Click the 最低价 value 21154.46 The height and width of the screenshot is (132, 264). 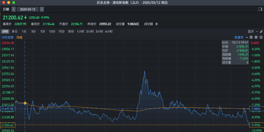[x=48, y=24]
